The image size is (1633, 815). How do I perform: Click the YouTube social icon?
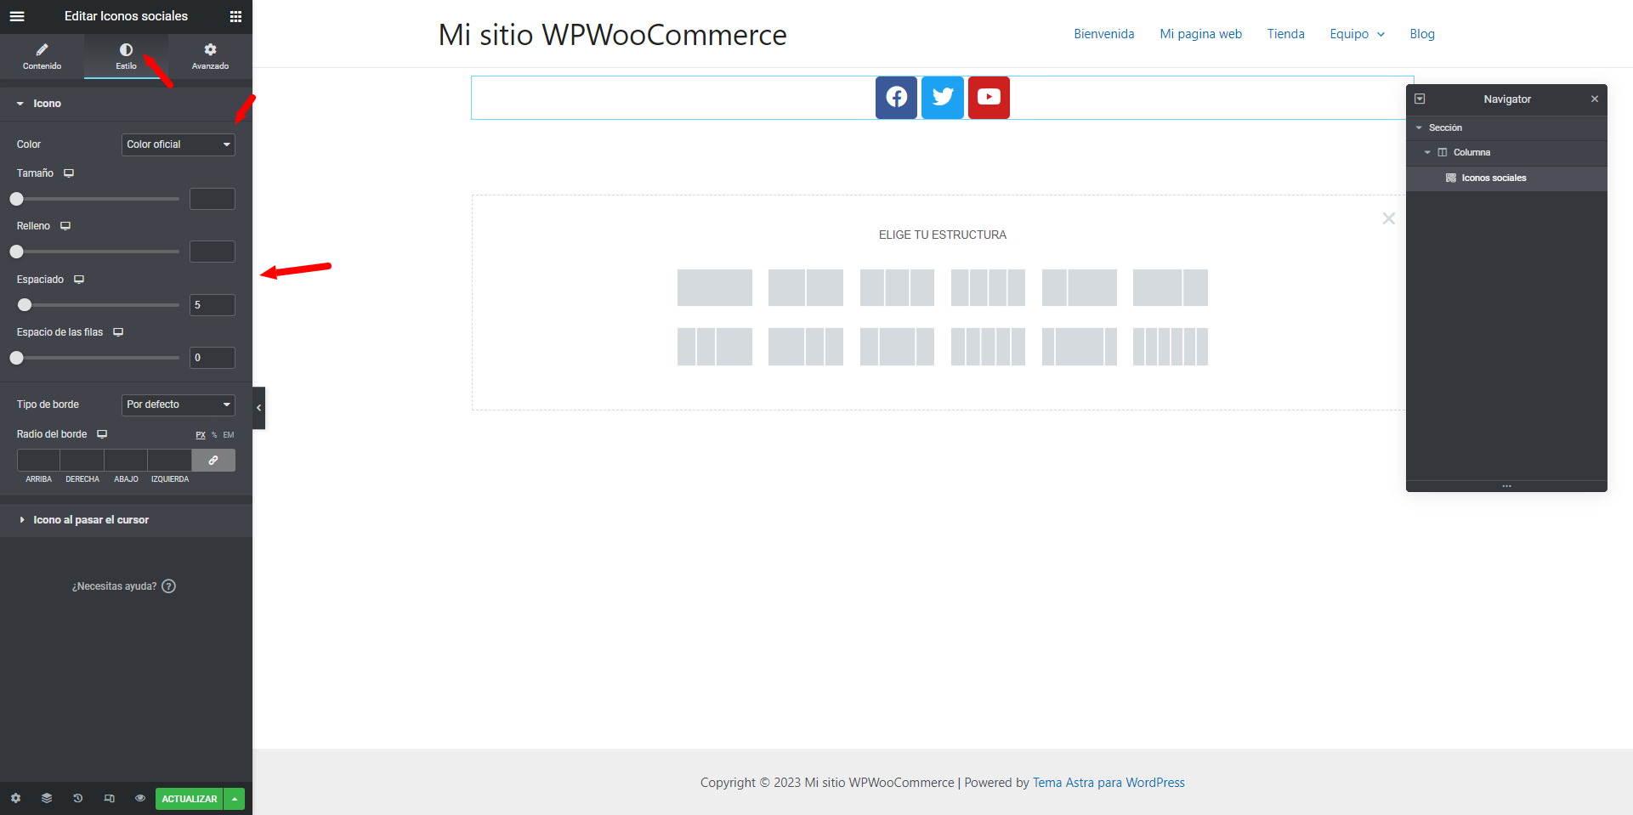(x=989, y=97)
